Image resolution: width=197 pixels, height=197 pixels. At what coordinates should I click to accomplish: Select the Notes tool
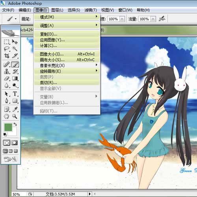(7, 109)
